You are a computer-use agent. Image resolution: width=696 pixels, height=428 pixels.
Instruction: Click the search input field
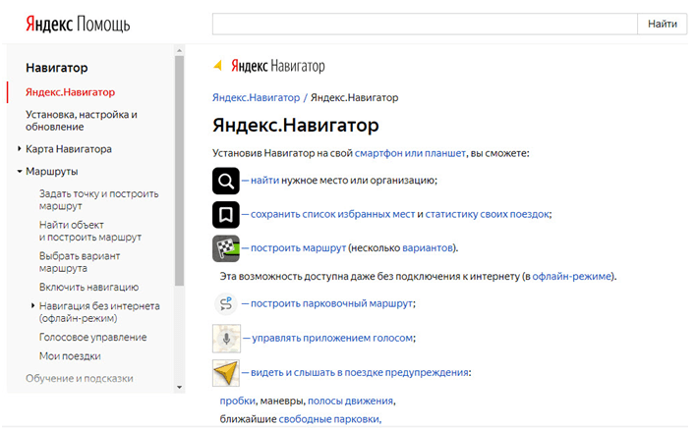click(x=425, y=24)
